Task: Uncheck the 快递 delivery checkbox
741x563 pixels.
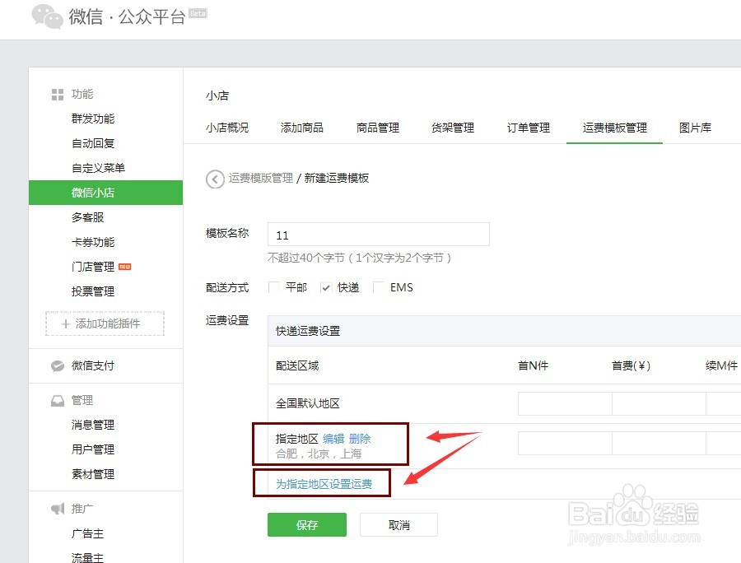Action: [325, 287]
